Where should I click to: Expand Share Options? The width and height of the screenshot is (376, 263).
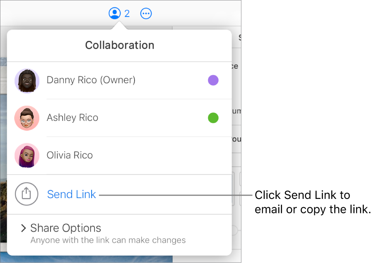65,228
